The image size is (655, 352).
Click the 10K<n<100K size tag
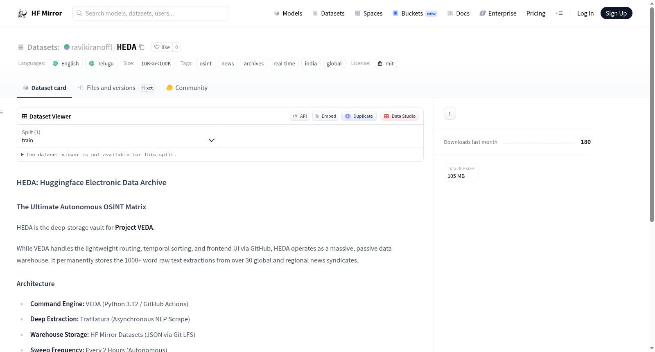[156, 63]
